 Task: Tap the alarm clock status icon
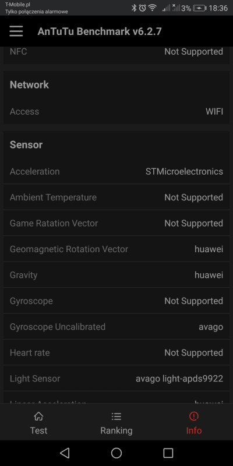click(143, 8)
